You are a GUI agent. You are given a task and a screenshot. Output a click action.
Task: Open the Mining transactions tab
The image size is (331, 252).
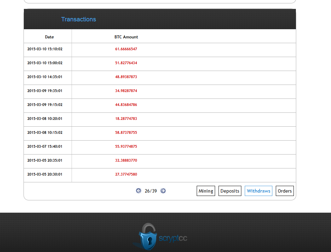[206, 191]
